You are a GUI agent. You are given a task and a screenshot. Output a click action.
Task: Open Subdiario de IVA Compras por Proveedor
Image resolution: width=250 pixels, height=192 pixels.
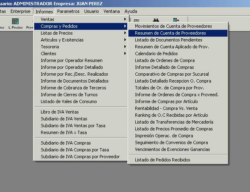(81, 157)
